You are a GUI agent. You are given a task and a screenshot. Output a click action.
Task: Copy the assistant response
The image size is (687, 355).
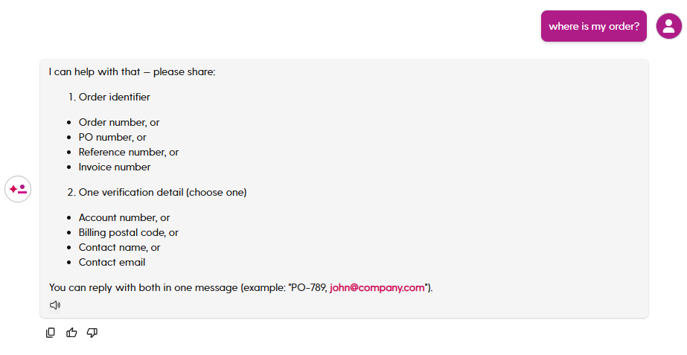pyautogui.click(x=51, y=333)
